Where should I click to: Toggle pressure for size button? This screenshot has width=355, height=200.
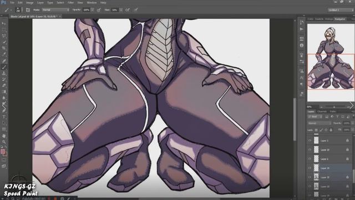click(135, 10)
